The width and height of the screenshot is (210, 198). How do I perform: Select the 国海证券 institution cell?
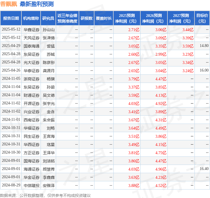pyautogui.click(x=32, y=161)
